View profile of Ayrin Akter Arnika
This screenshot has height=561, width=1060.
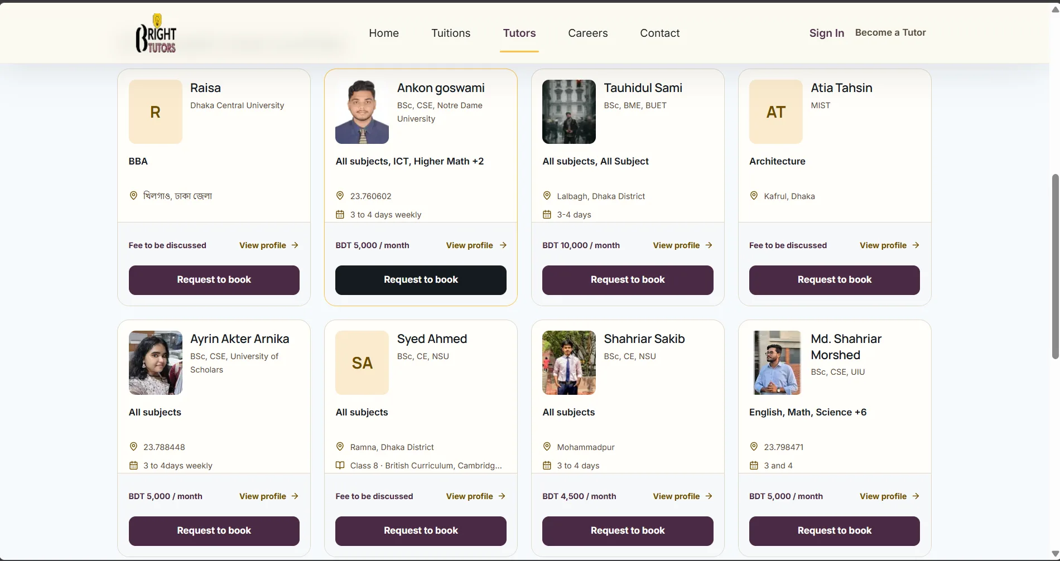(269, 496)
